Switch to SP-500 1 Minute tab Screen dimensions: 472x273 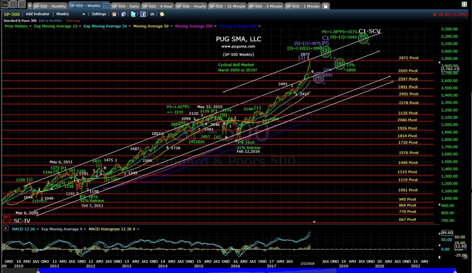(x=302, y=6)
